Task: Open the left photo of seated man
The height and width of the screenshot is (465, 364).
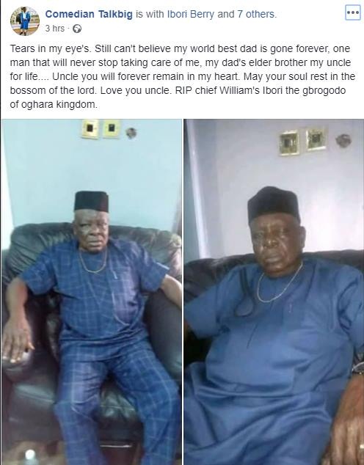Action: tap(92, 292)
